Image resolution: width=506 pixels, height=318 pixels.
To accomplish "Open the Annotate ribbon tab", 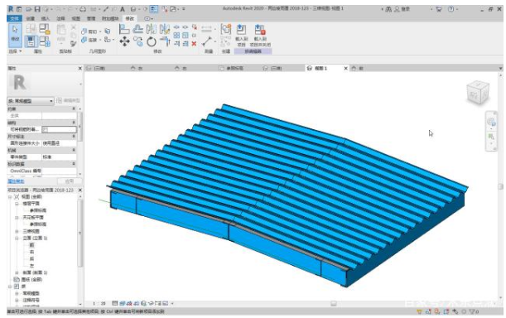I will click(60, 18).
